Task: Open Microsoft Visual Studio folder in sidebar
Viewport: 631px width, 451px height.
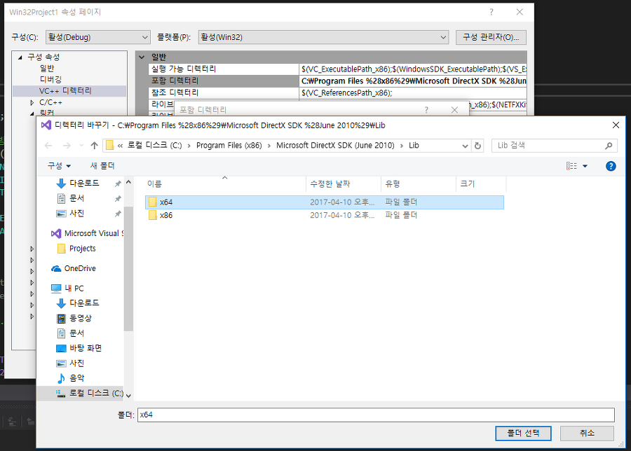Action: pos(87,233)
